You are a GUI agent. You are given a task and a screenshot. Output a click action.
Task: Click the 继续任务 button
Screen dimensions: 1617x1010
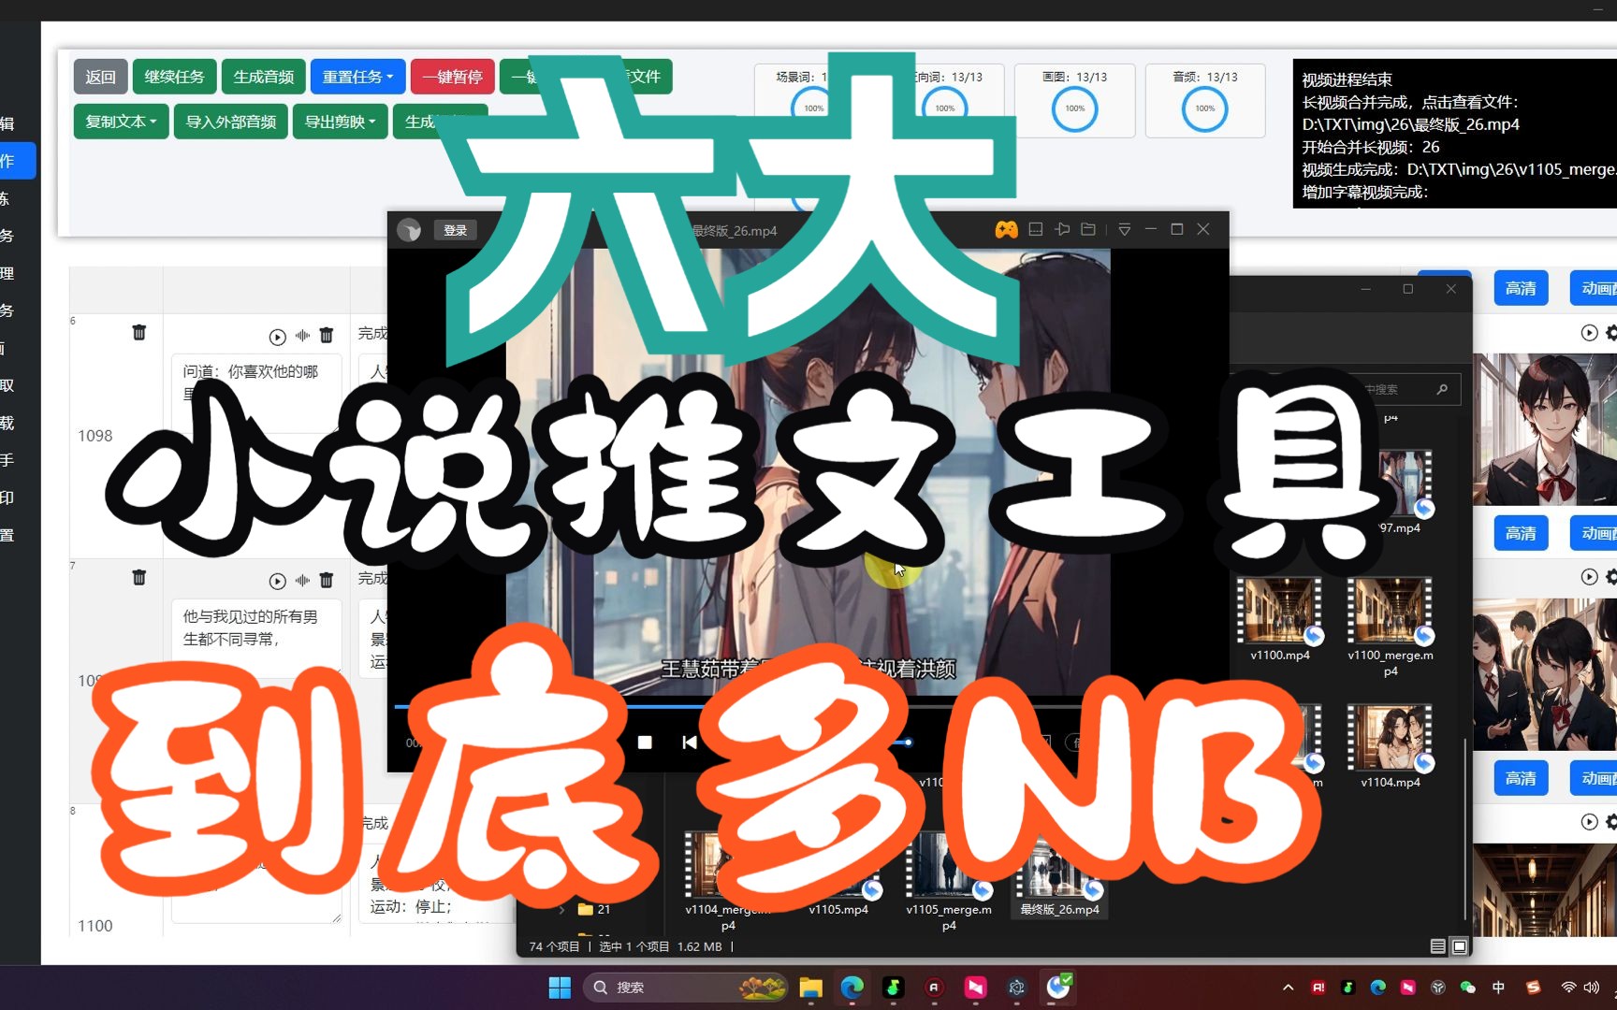click(174, 77)
